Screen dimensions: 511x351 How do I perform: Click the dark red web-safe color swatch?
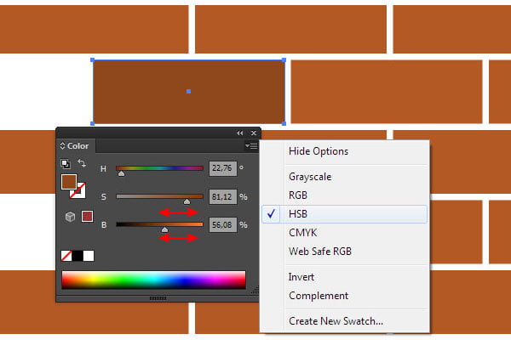(x=87, y=217)
